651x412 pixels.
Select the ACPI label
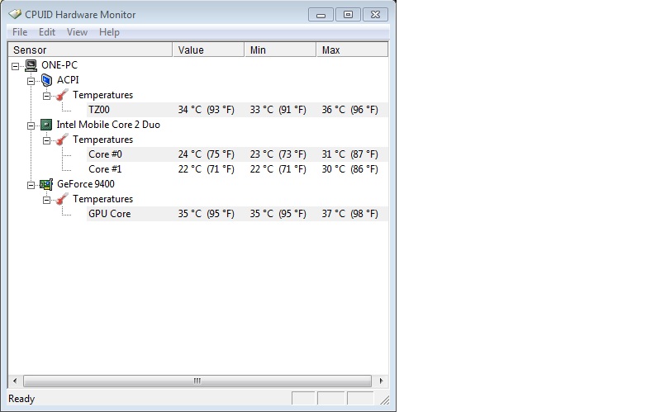point(68,80)
